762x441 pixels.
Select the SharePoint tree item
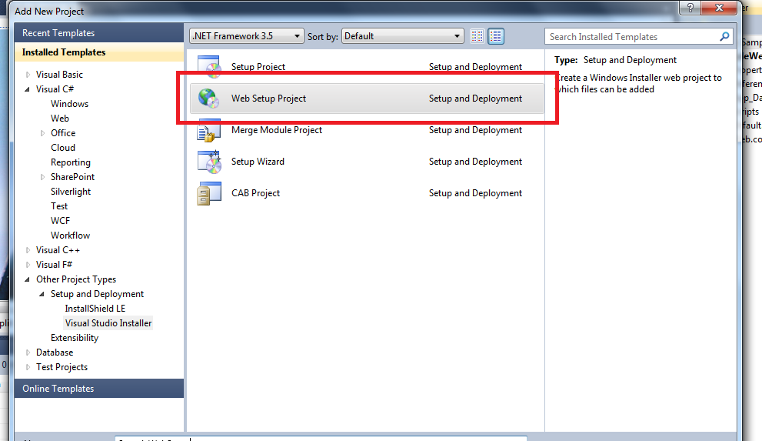point(72,177)
